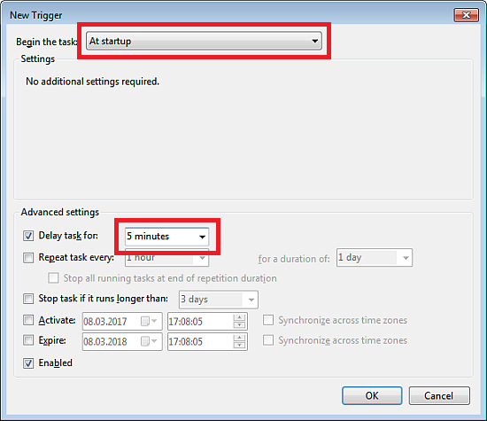This screenshot has height=421, width=487.
Task: Click the New Trigger title text
Action: 36,15
